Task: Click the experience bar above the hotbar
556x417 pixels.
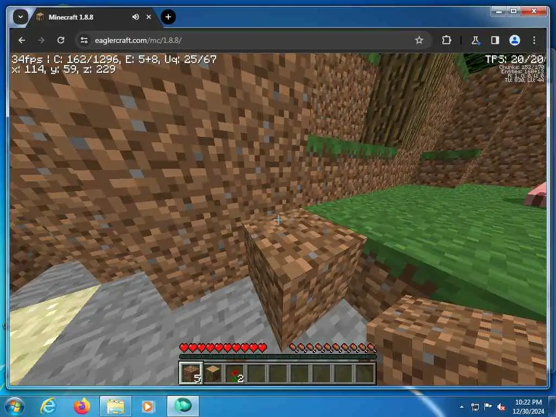Action: (x=277, y=357)
